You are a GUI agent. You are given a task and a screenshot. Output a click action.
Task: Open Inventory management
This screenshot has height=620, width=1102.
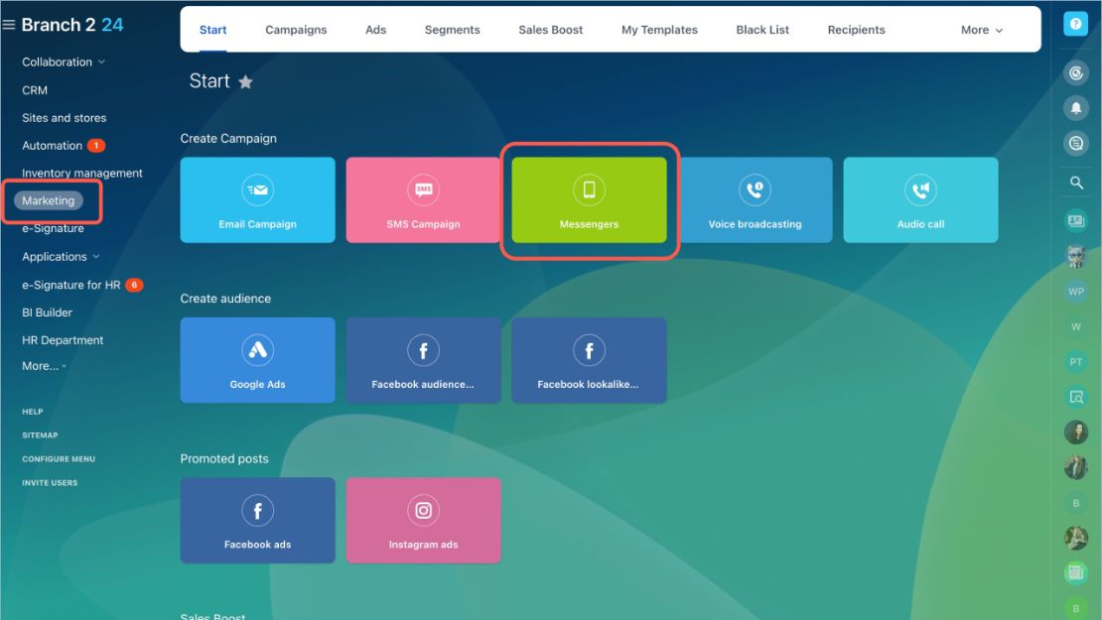click(x=82, y=173)
